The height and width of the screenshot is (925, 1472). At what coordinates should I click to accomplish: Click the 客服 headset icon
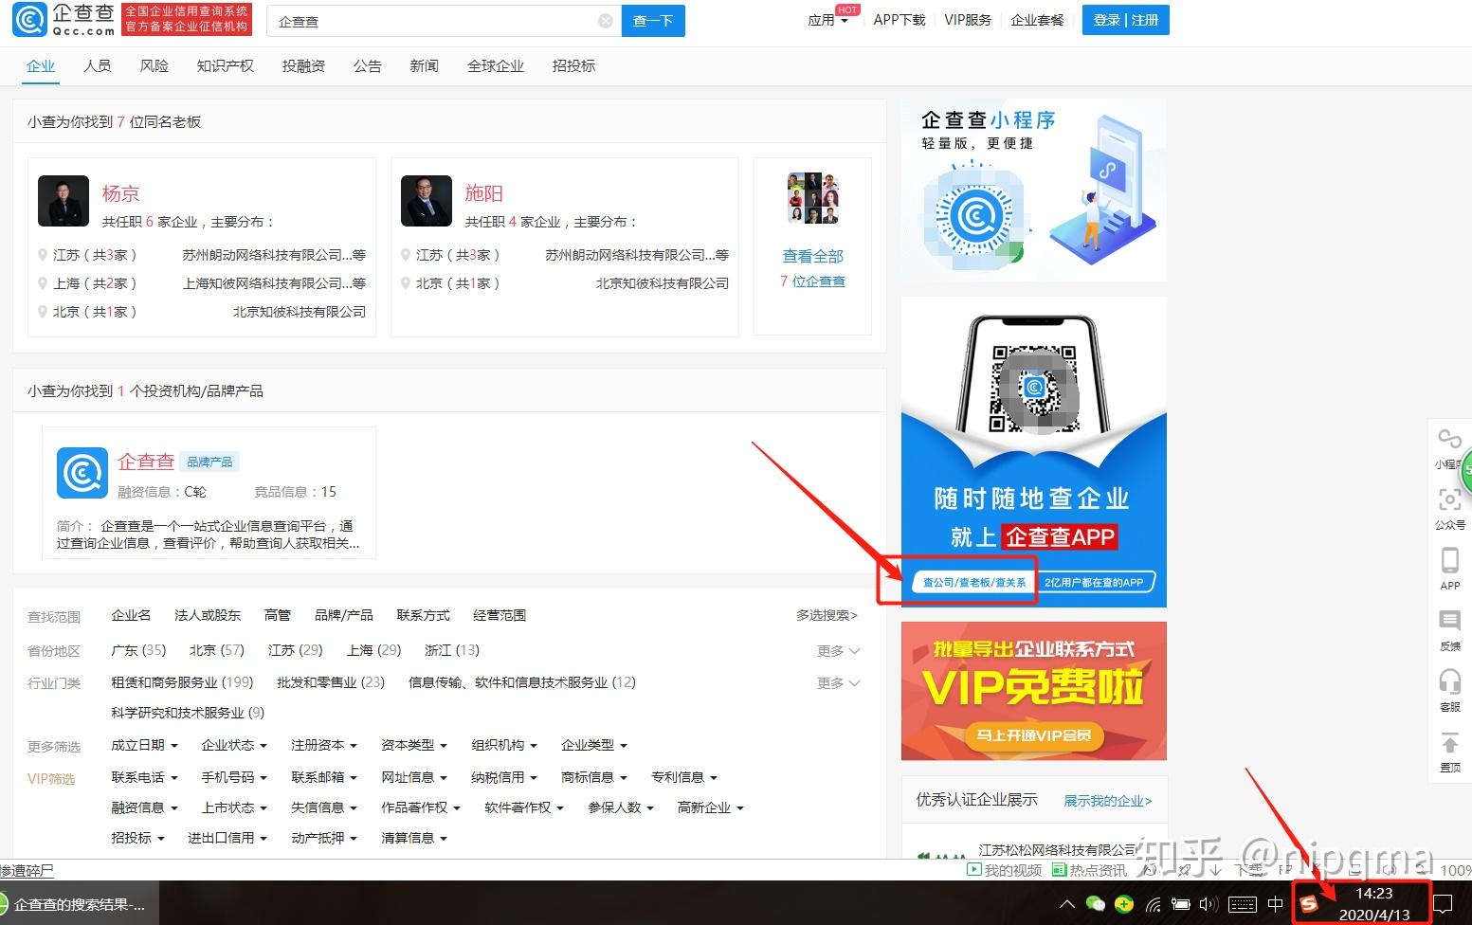pos(1449,681)
